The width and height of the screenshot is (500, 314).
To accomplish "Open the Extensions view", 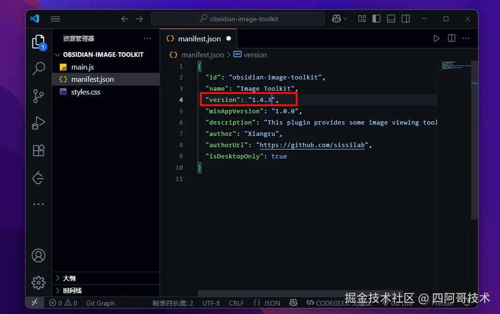I will pyautogui.click(x=38, y=150).
